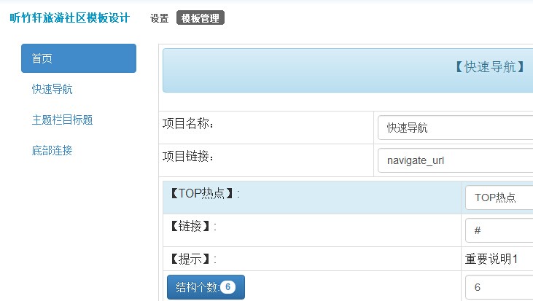The width and height of the screenshot is (533, 301).
Task: Click the TOP热点 text field
Action: (x=499, y=198)
